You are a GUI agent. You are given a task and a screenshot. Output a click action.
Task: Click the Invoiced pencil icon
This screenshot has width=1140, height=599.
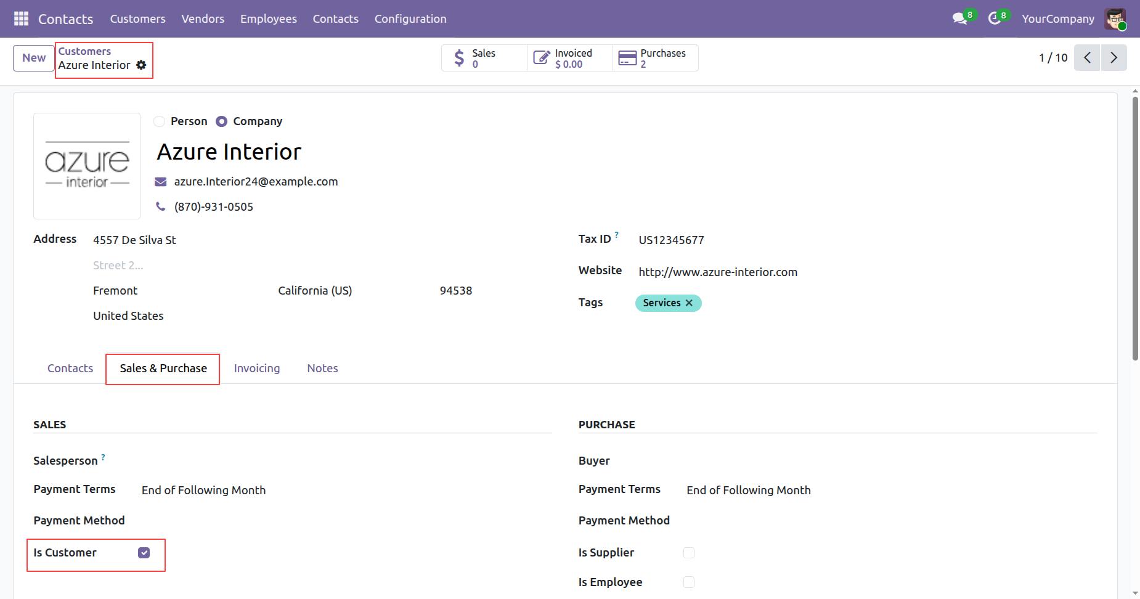tap(541, 58)
